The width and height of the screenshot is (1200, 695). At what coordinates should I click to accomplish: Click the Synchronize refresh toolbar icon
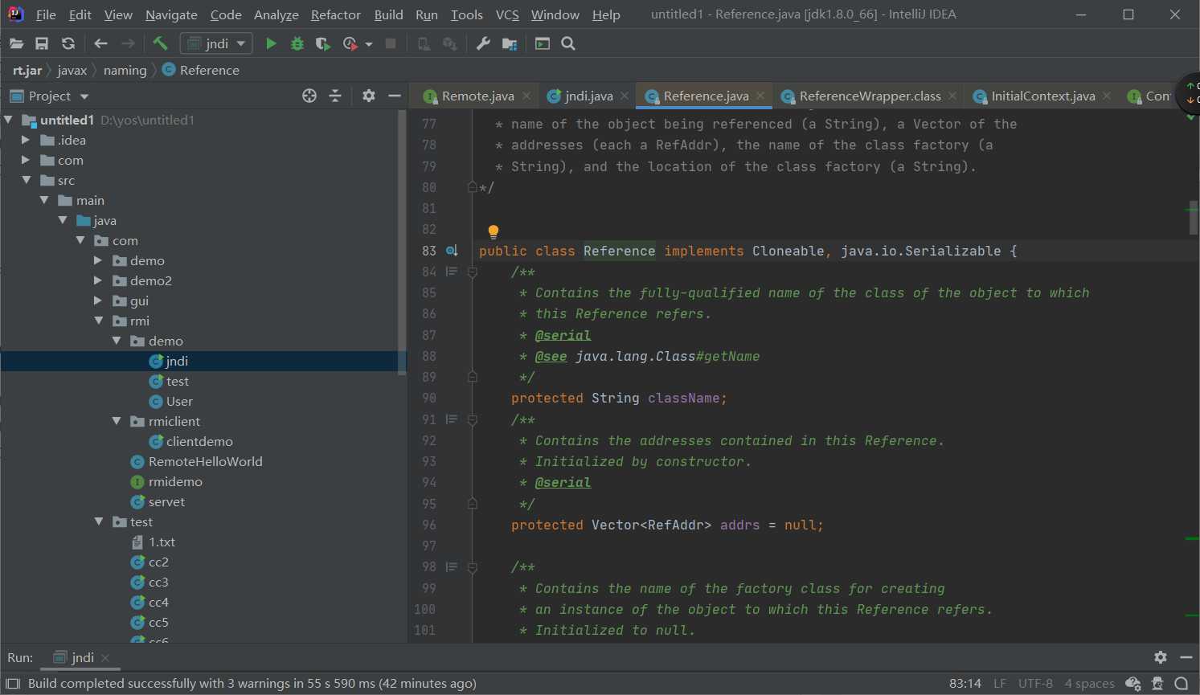68,43
